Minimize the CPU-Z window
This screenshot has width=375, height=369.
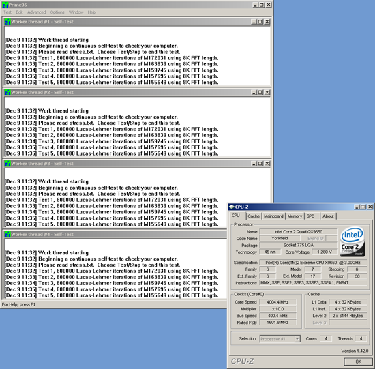(357, 207)
